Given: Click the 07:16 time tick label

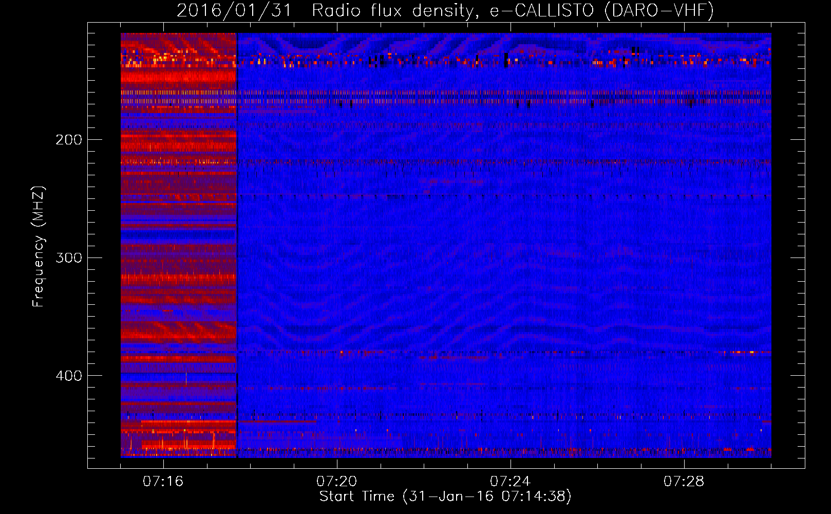Looking at the screenshot, I should 163,482.
